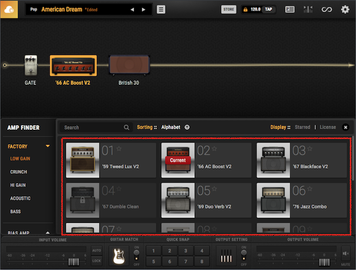Open the Guitar Match guitar icon

tap(119, 256)
